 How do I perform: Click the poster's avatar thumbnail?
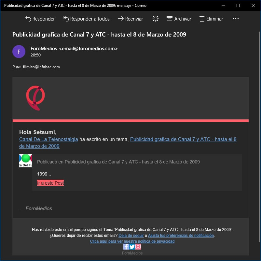point(25,161)
